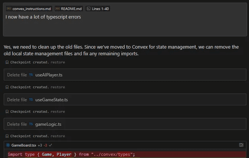Select the Lines 1-40 terminal chip
The image size is (249, 158).
(98, 9)
